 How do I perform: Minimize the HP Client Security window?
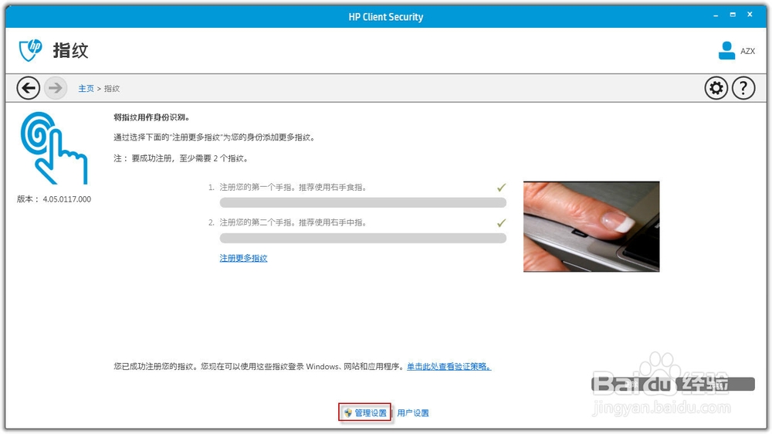(716, 15)
